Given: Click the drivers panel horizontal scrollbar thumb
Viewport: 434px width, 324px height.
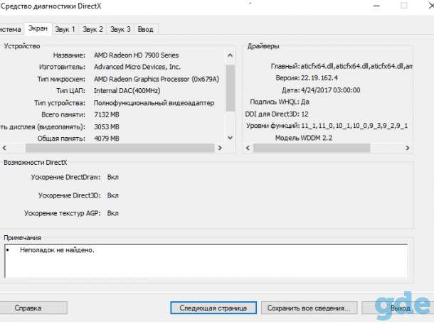Looking at the screenshot, I should (312, 148).
